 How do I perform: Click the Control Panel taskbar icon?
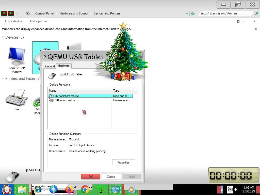pos(116,189)
